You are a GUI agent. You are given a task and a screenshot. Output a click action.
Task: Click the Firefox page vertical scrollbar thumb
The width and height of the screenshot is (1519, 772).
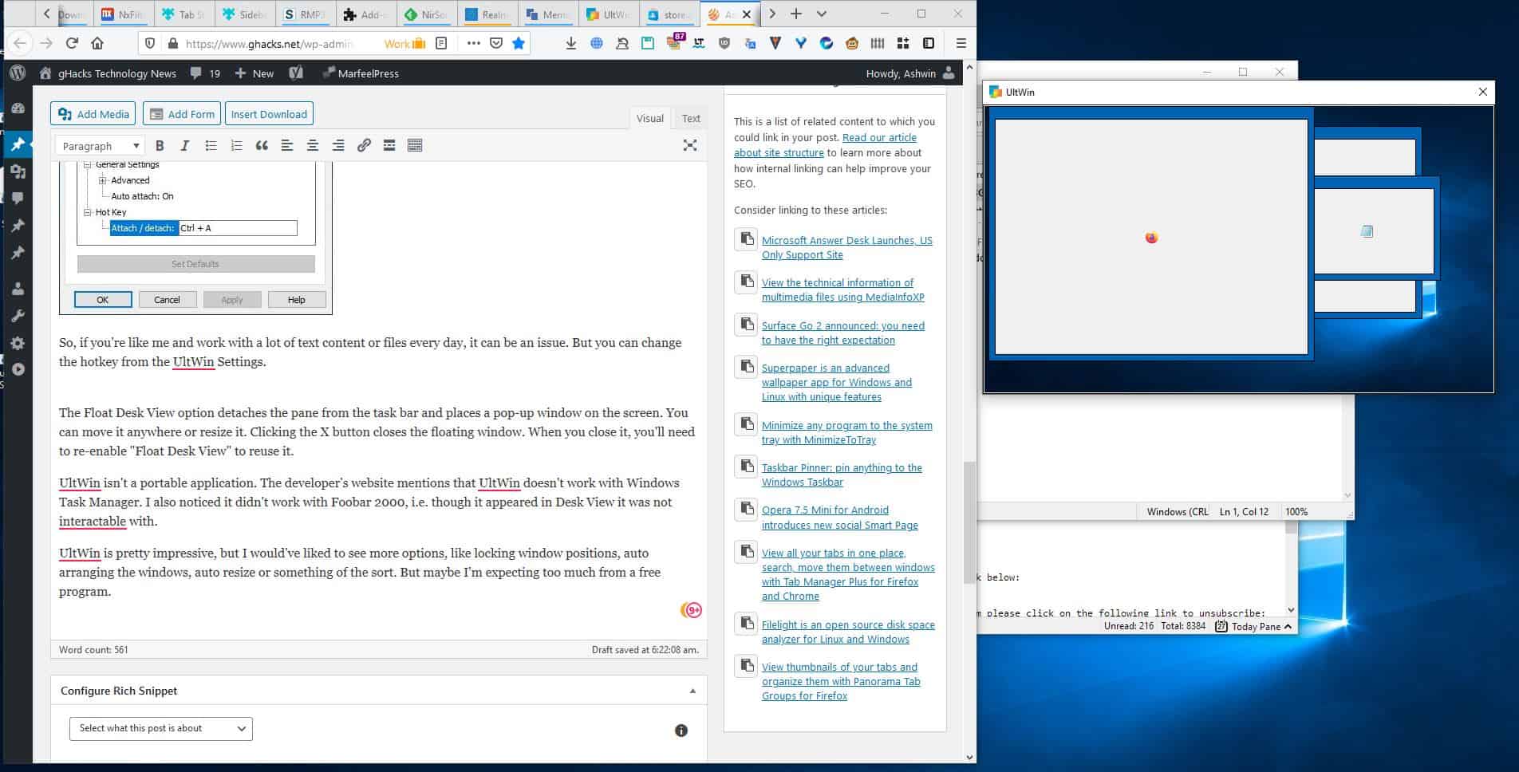969,522
